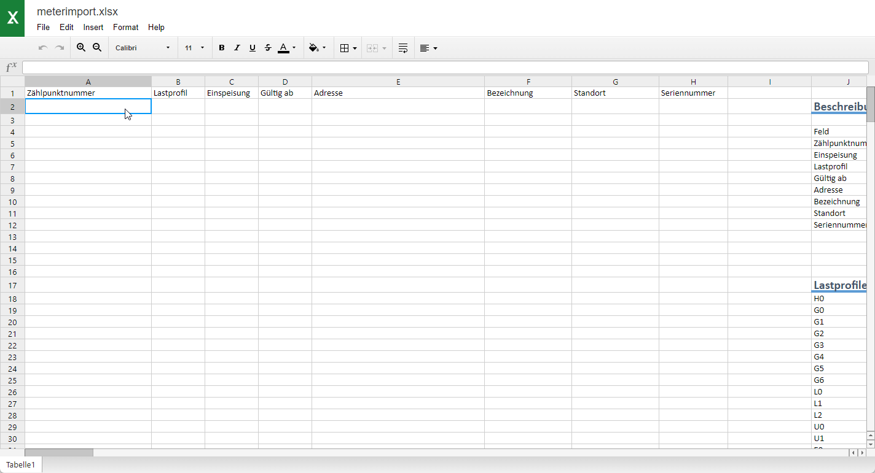Click the text color A icon

click(x=283, y=48)
